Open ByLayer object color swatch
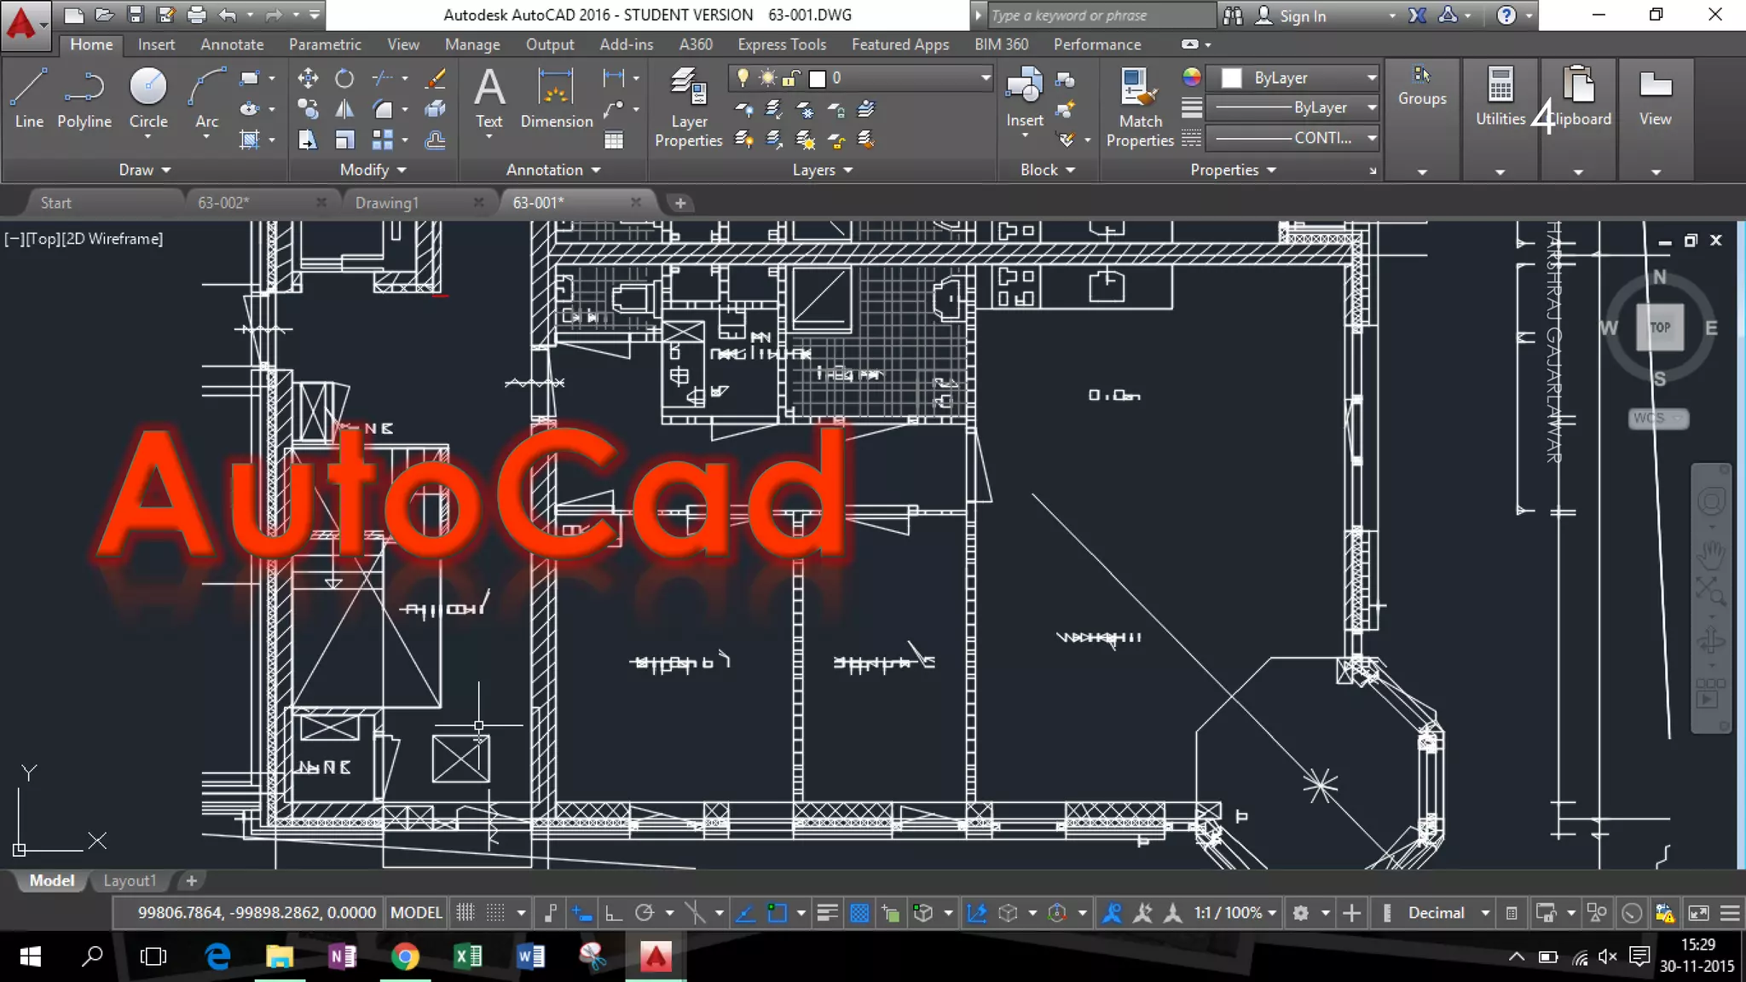Image resolution: width=1746 pixels, height=982 pixels. (x=1231, y=78)
